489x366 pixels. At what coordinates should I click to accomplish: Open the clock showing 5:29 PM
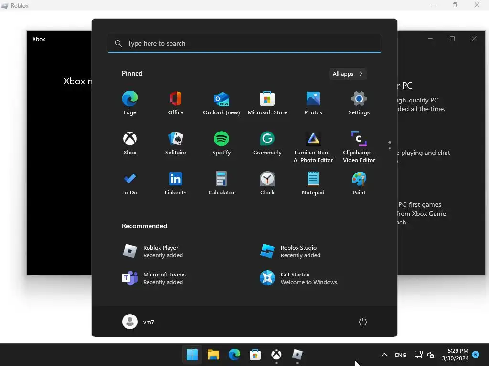pyautogui.click(x=455, y=355)
